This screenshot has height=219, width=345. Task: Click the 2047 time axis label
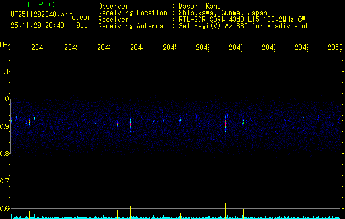(x=236, y=48)
